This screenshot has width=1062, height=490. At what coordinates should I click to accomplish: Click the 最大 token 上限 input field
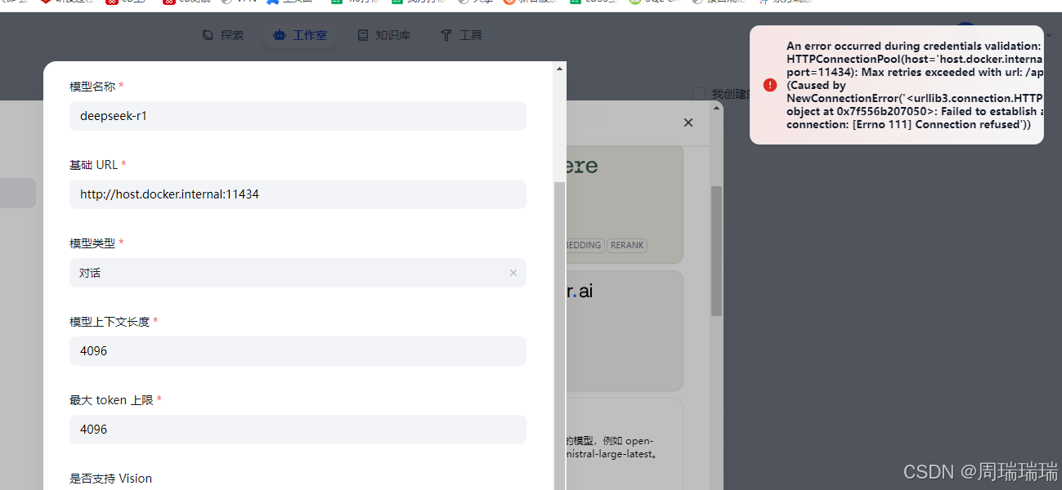pos(298,430)
